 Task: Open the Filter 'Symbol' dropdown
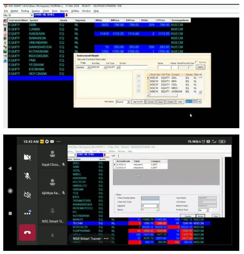click(x=89, y=67)
